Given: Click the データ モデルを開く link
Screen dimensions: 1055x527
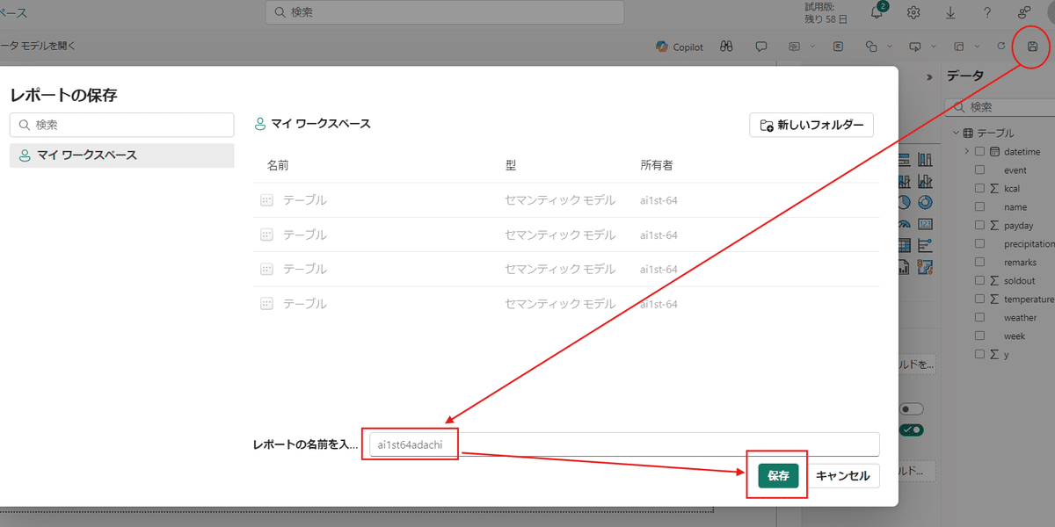Looking at the screenshot, I should (x=38, y=46).
